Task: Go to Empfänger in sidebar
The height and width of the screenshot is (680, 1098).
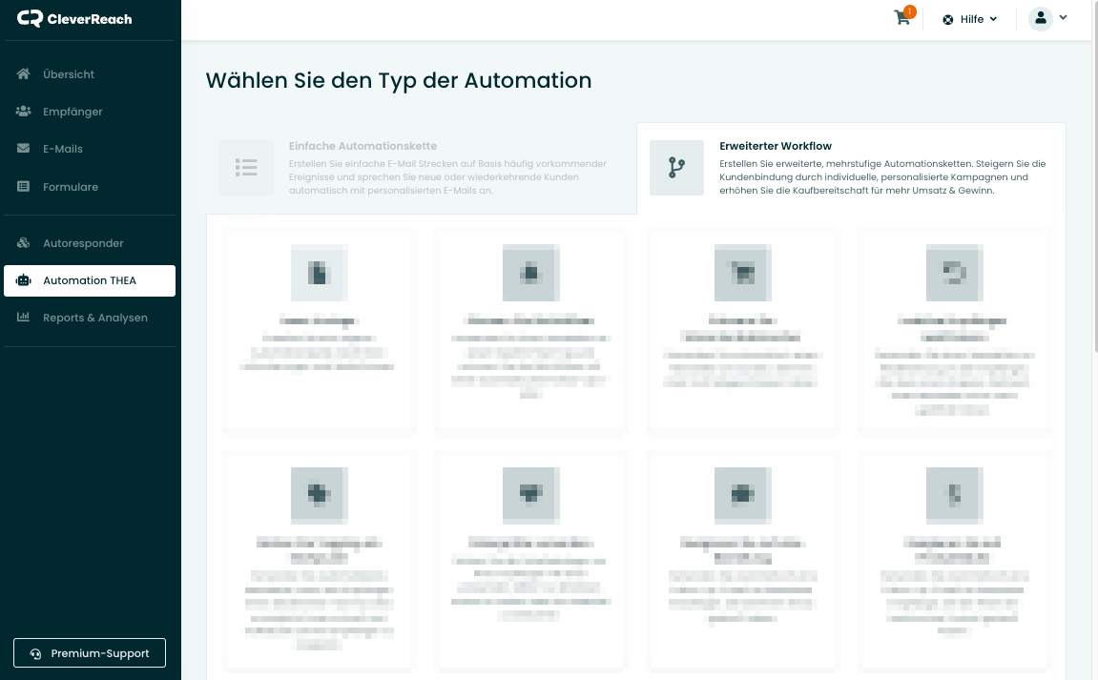Action: pyautogui.click(x=73, y=112)
